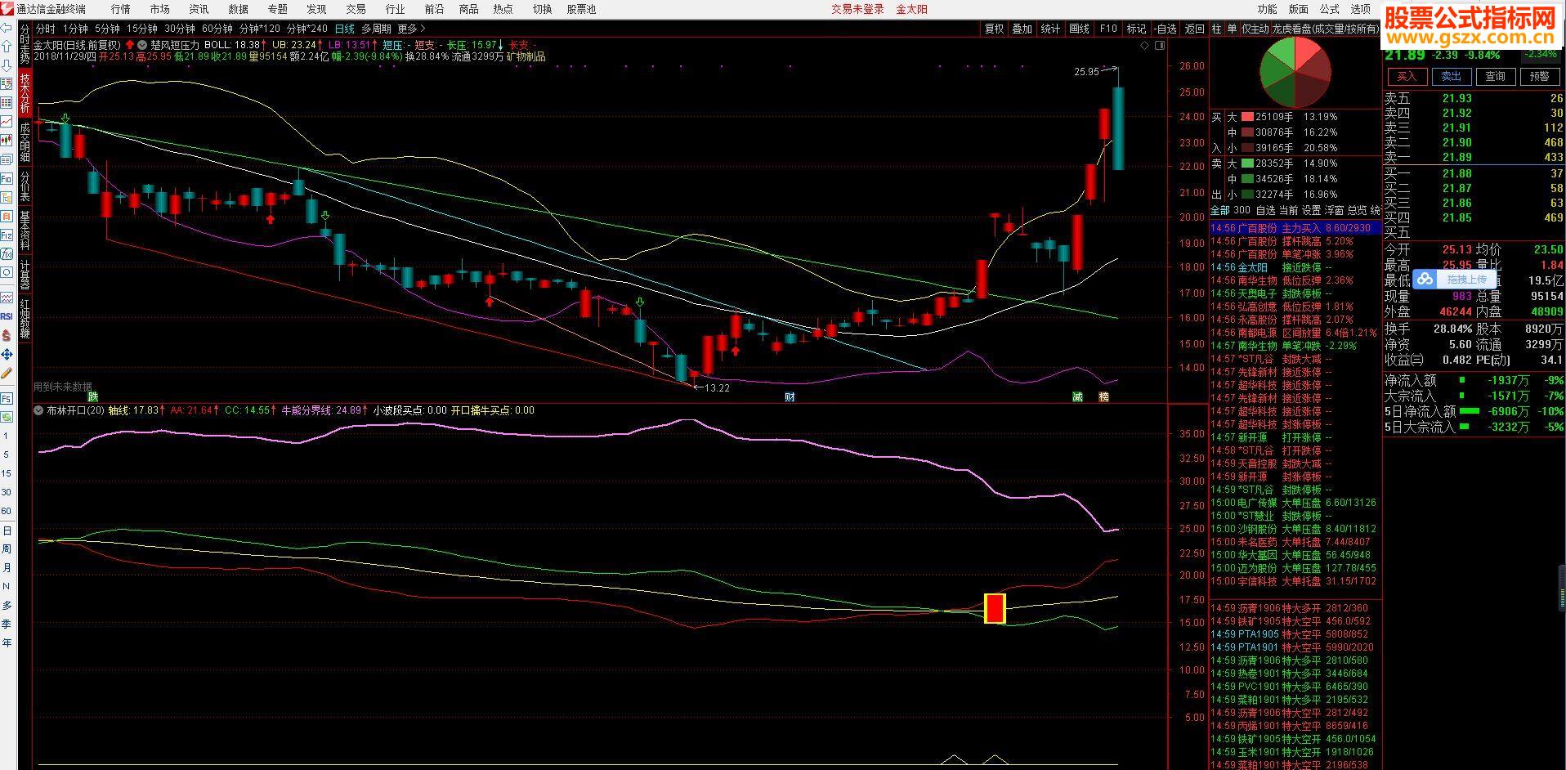Click the orange document icon in left toolbar

tap(7, 216)
